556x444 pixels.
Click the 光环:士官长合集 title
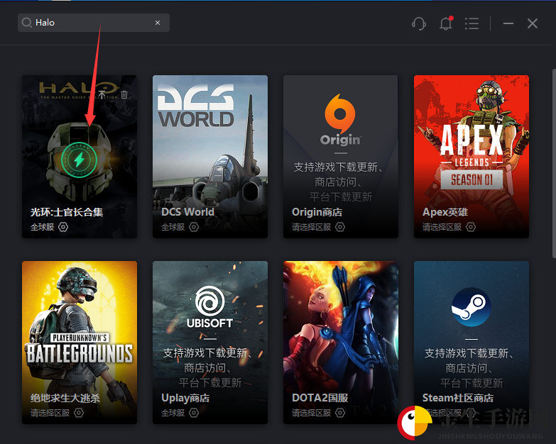[67, 212]
